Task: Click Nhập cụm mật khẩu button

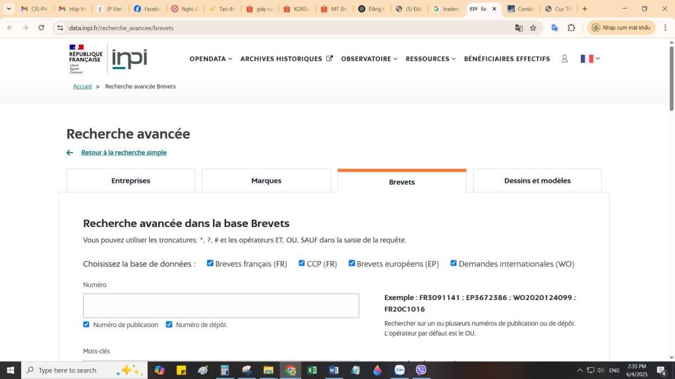Action: (621, 28)
